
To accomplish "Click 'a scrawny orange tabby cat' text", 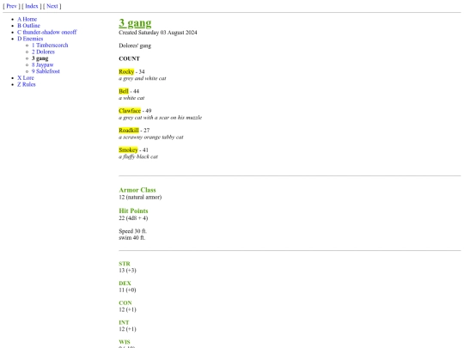I will pyautogui.click(x=151, y=137).
